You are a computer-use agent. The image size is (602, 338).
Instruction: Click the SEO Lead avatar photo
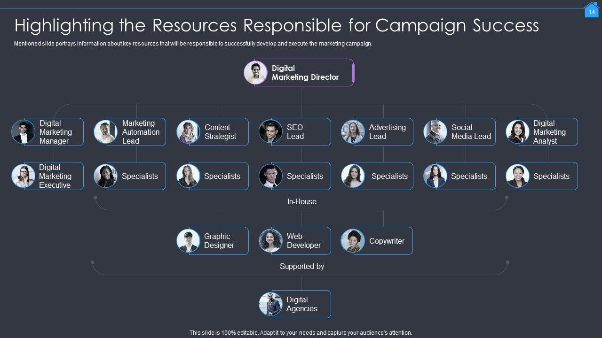(x=270, y=132)
